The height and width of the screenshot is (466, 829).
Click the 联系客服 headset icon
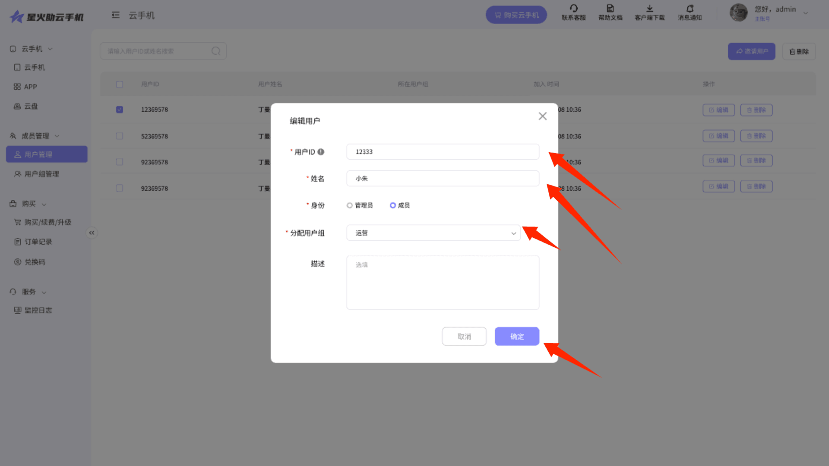573,9
